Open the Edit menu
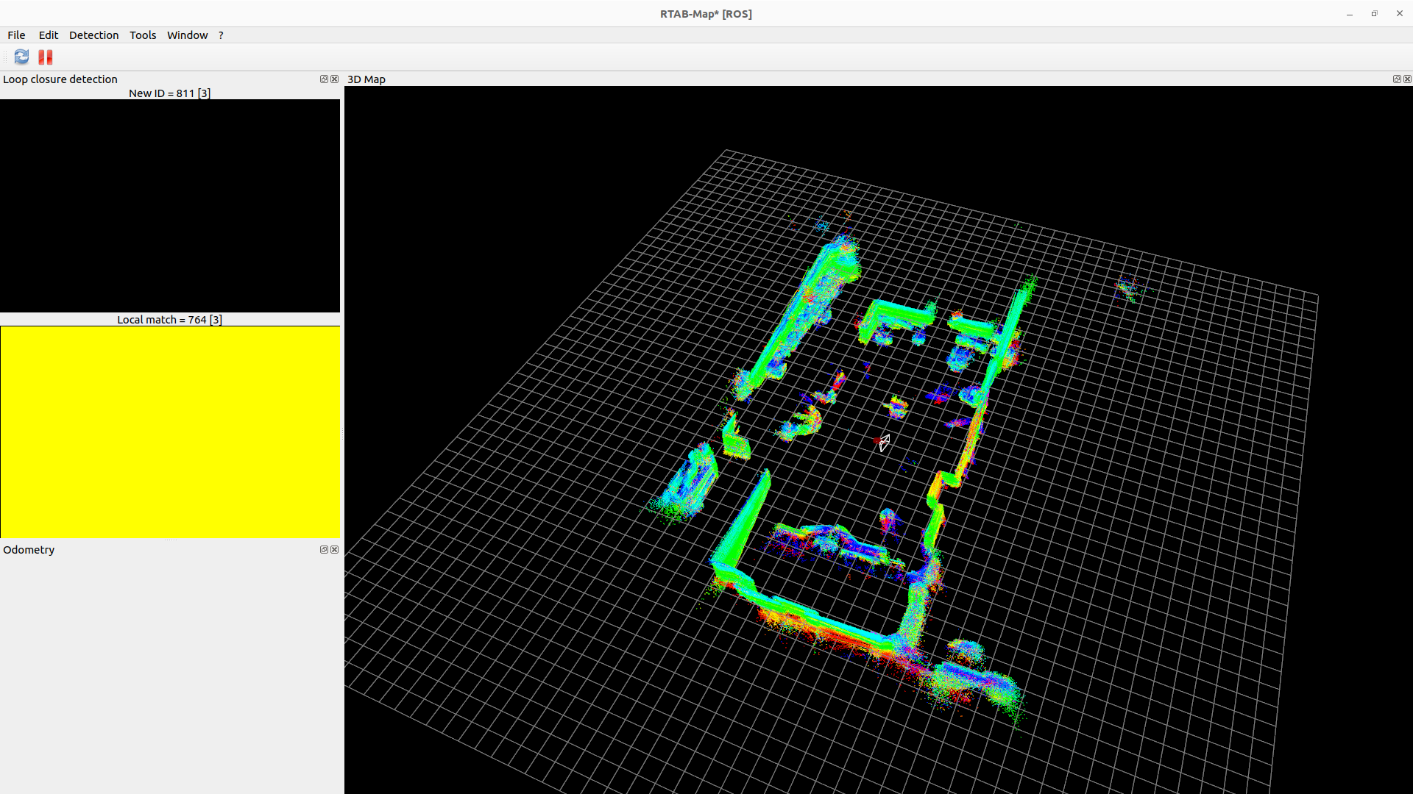 tap(49, 35)
